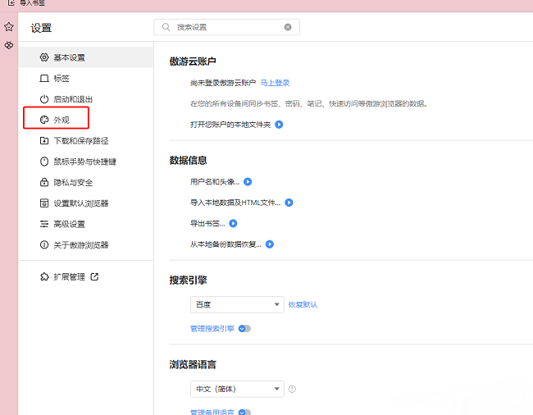This screenshot has width=533, height=415.
Task: Click the 管理搜索引擎 link text
Action: (x=212, y=328)
